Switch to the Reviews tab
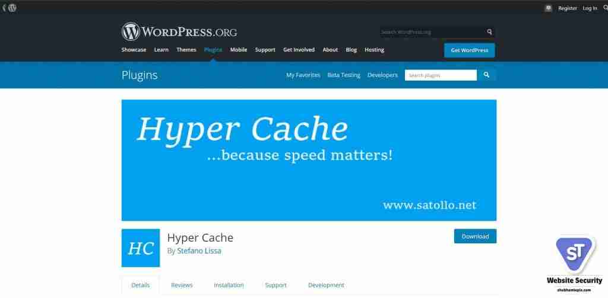608x298 pixels. tap(182, 285)
